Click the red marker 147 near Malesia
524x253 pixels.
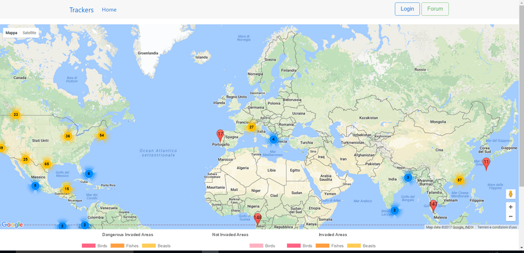(434, 206)
